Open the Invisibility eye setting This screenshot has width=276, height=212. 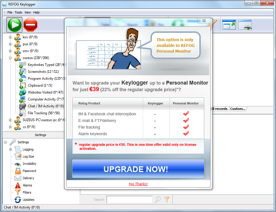(18, 164)
